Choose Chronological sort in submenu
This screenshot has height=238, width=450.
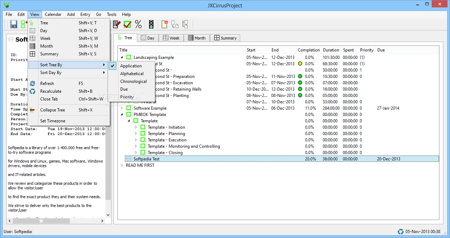tap(132, 81)
